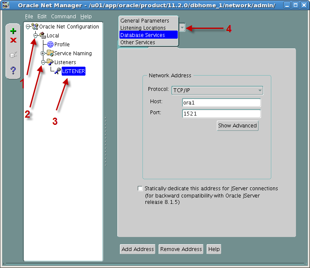The height and width of the screenshot is (268, 310).
Task: Open the File menu
Action: (29, 17)
